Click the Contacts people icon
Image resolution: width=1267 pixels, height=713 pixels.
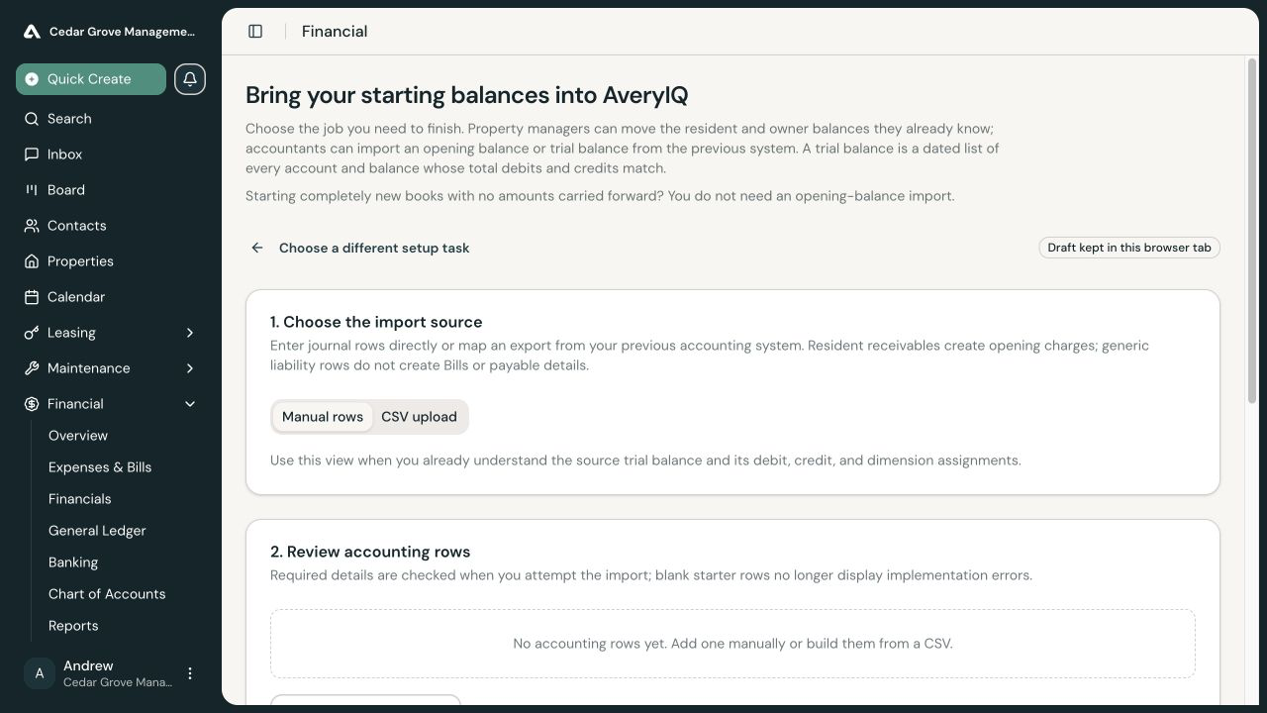[x=32, y=226]
